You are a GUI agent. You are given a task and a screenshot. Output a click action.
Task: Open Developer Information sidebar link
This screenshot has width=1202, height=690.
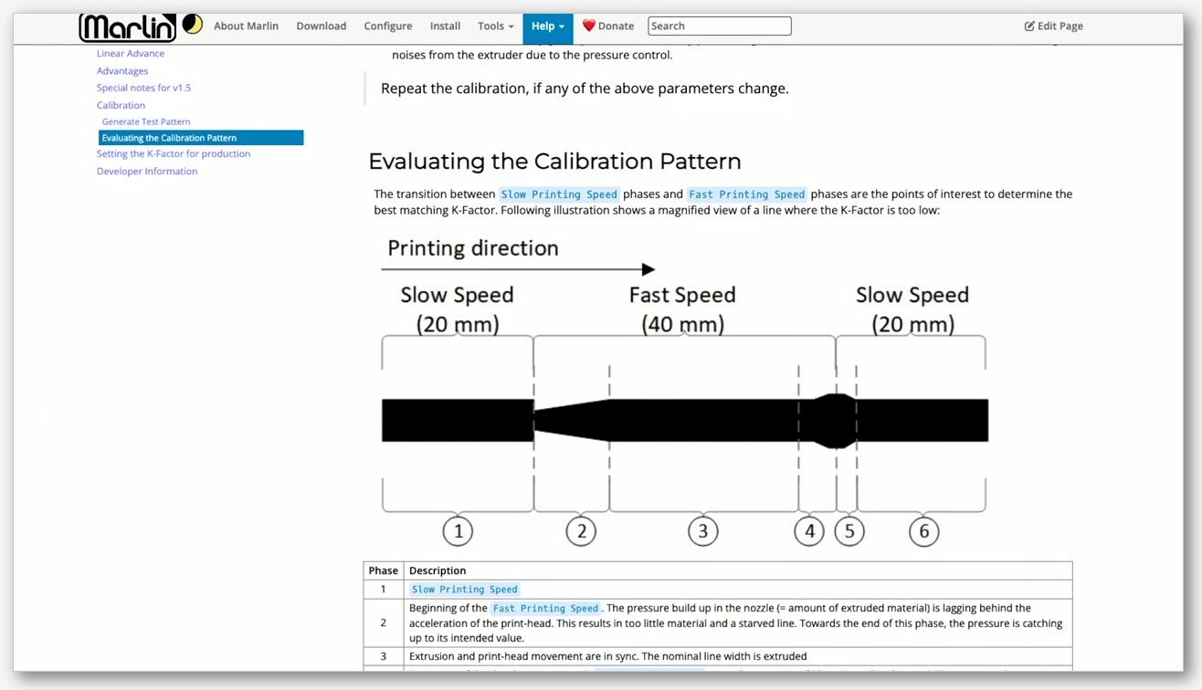[147, 172]
